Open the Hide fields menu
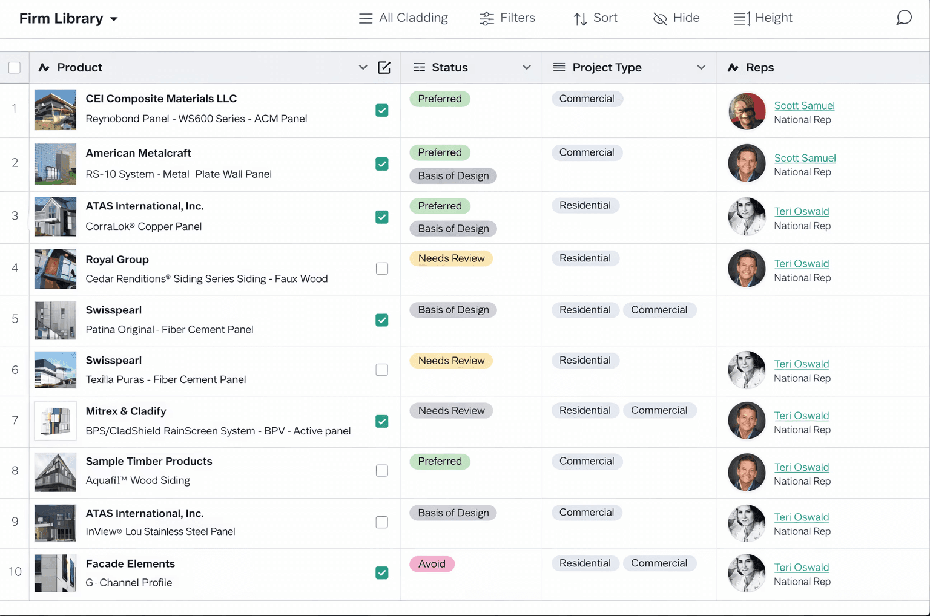 tap(676, 18)
